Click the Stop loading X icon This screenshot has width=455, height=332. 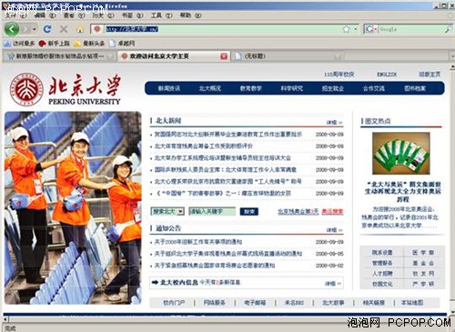click(64, 29)
